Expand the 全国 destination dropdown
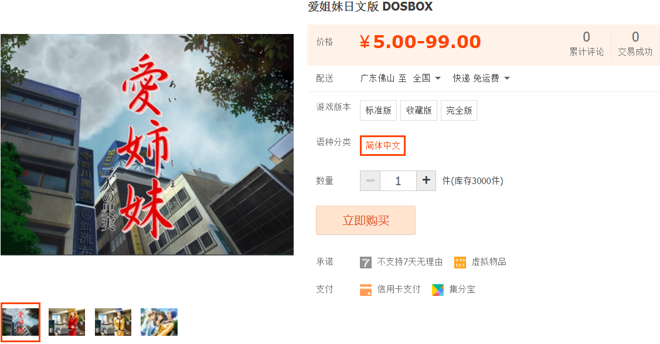This screenshot has width=660, height=344. point(427,78)
